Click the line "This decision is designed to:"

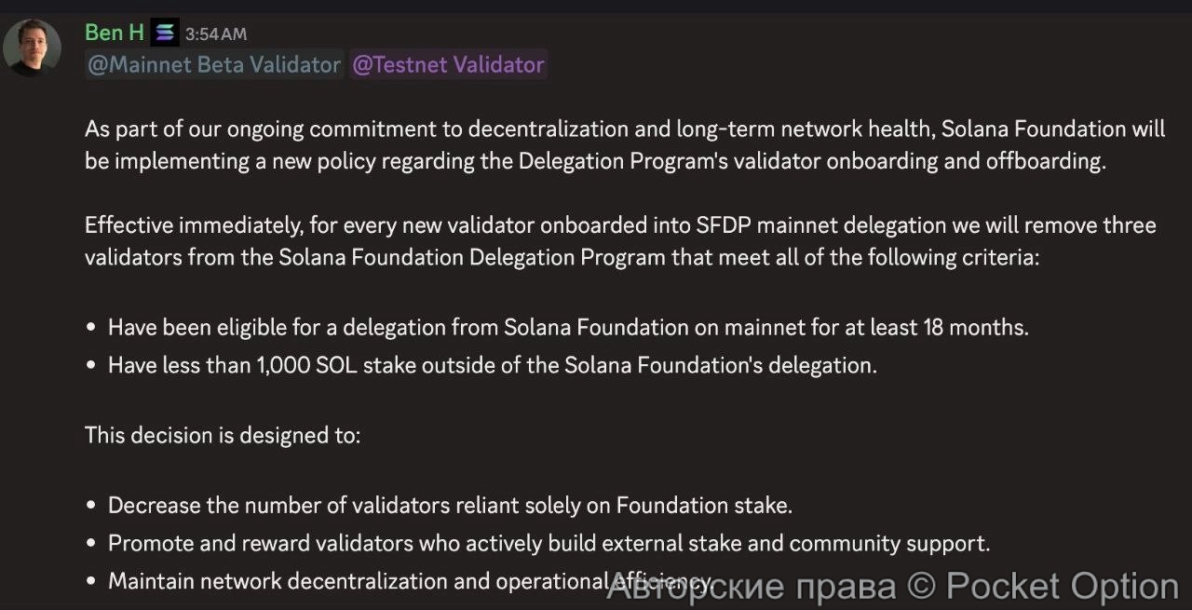pyautogui.click(x=222, y=435)
